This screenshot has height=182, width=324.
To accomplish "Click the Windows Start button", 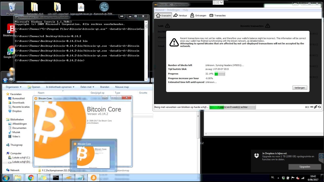I will pyautogui.click(x=6, y=178).
